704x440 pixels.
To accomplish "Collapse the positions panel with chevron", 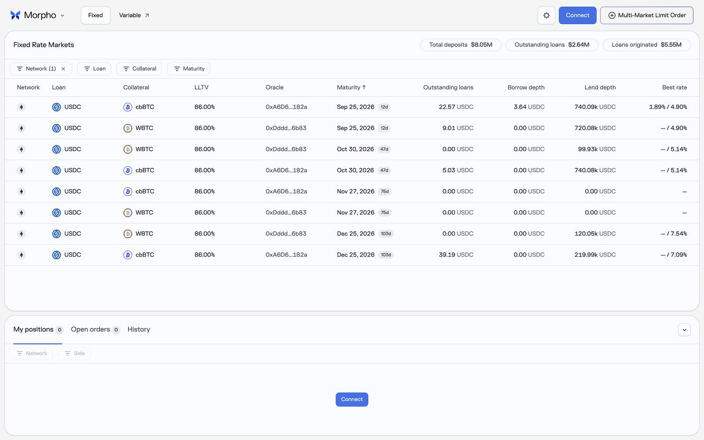I will pos(684,330).
